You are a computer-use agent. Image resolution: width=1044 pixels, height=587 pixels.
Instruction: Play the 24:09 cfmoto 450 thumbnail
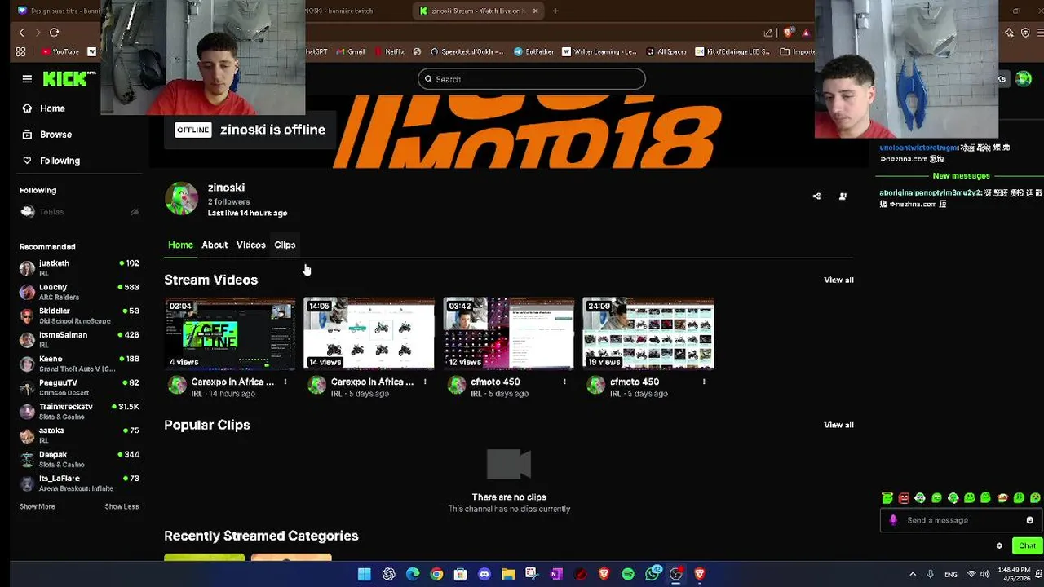[x=648, y=333]
